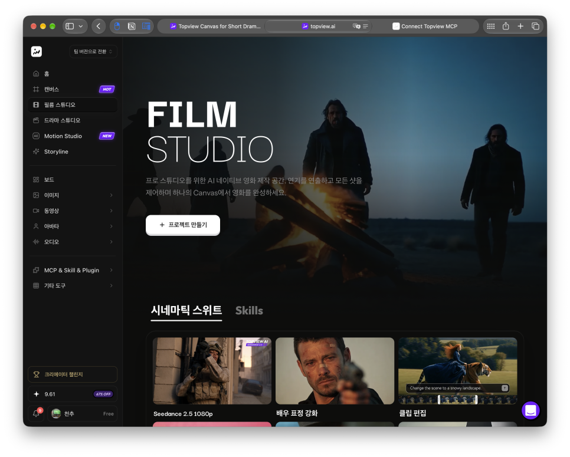The image size is (570, 457).
Task: Click the 67% OFF badge
Action: pos(104,394)
